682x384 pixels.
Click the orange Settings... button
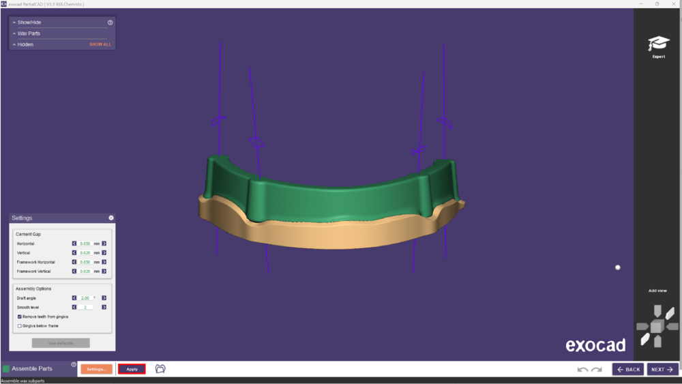(x=97, y=369)
